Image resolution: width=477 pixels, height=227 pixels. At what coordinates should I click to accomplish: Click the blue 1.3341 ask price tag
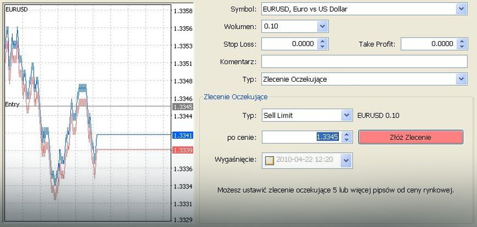click(183, 135)
